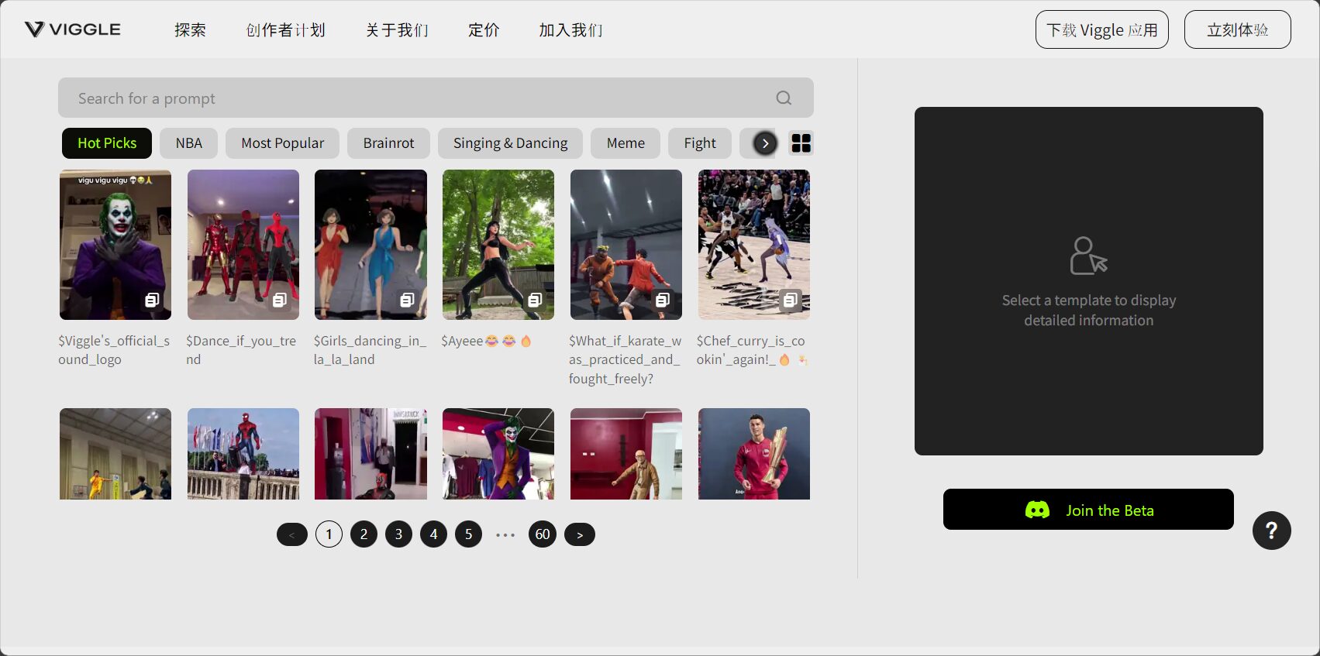Select the second-row dancing Joker thumbnail
This screenshot has height=656, width=1320.
click(498, 454)
